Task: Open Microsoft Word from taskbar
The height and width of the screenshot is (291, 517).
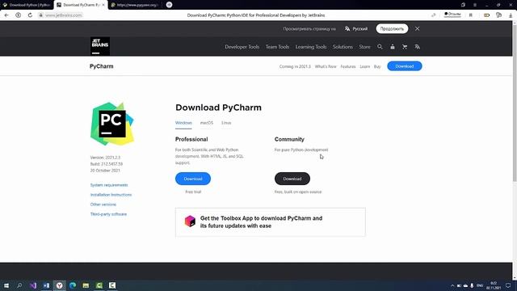Action: coord(46,285)
